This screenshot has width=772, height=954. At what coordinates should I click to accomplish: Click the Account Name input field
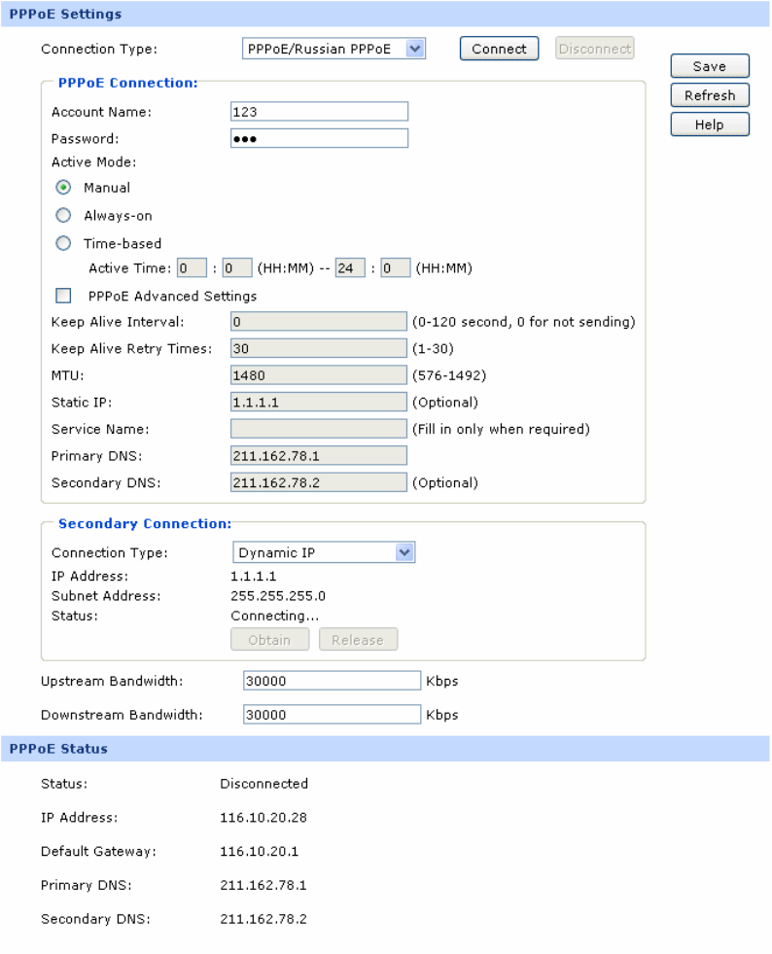[x=319, y=112]
